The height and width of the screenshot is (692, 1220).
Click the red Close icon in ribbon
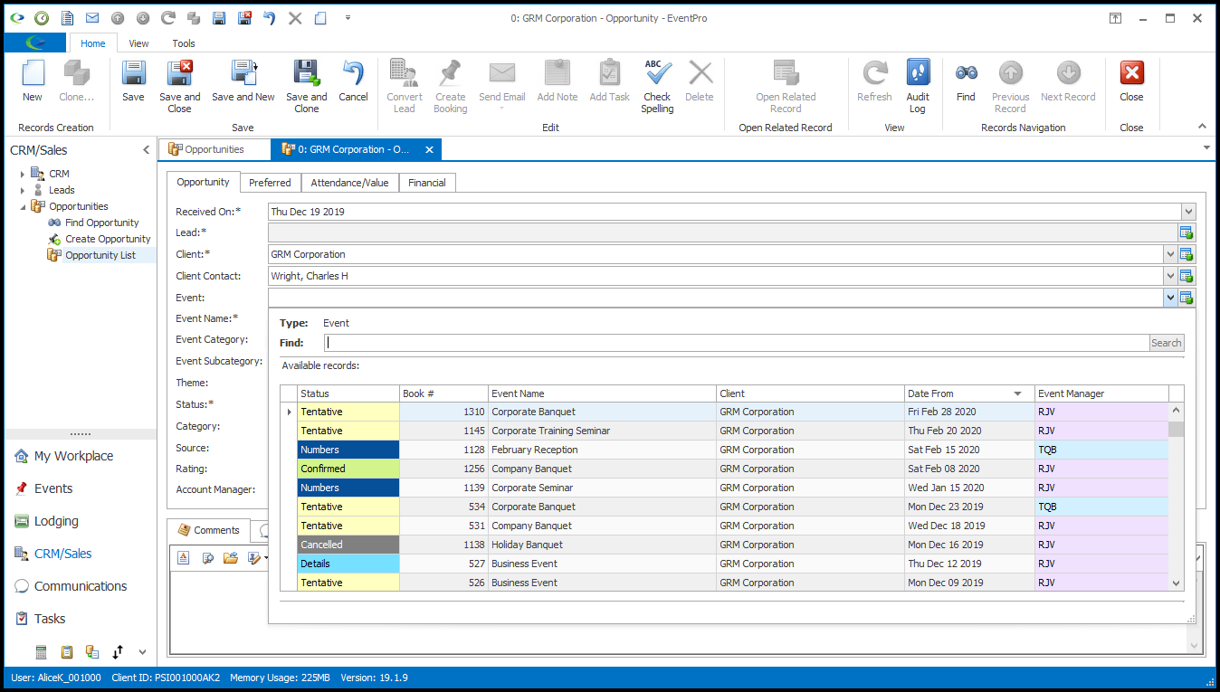(1131, 73)
